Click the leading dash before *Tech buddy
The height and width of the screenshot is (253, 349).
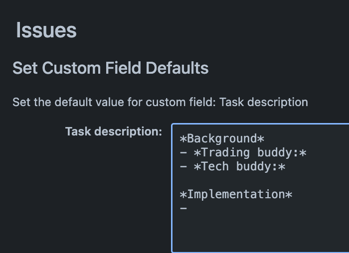pos(183,167)
